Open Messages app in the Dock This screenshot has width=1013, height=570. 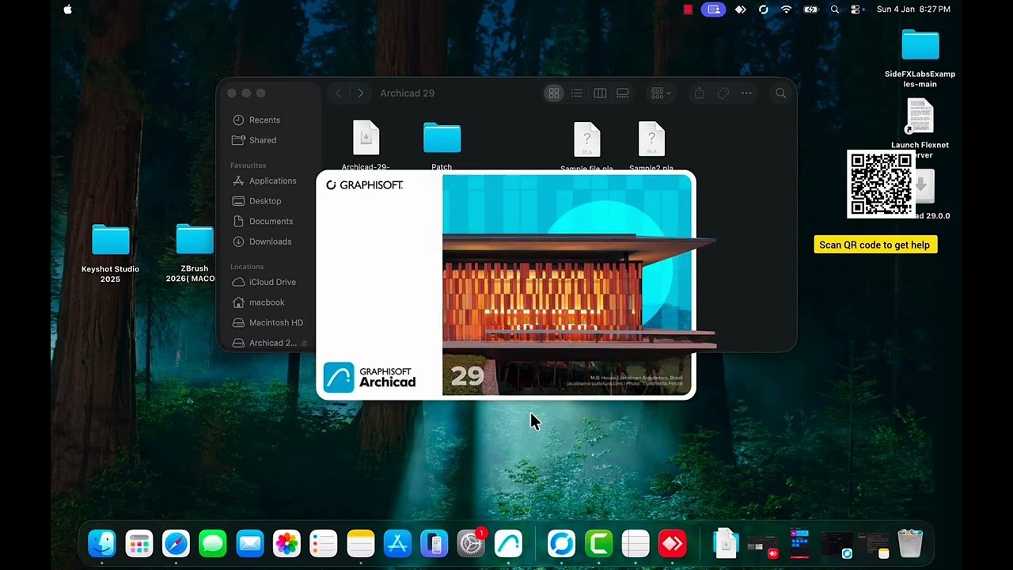[213, 544]
